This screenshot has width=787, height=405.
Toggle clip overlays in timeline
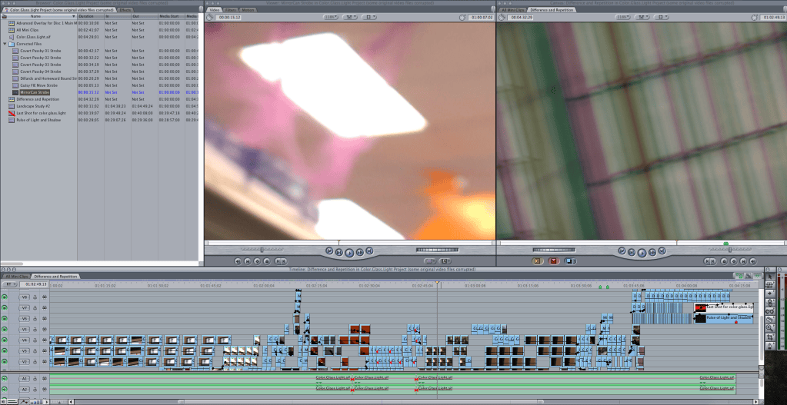click(24, 401)
